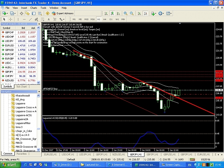Open the Captured Scr... taskbar button
Image resolution: width=224 pixels, height=168 pixels.
[92, 165]
